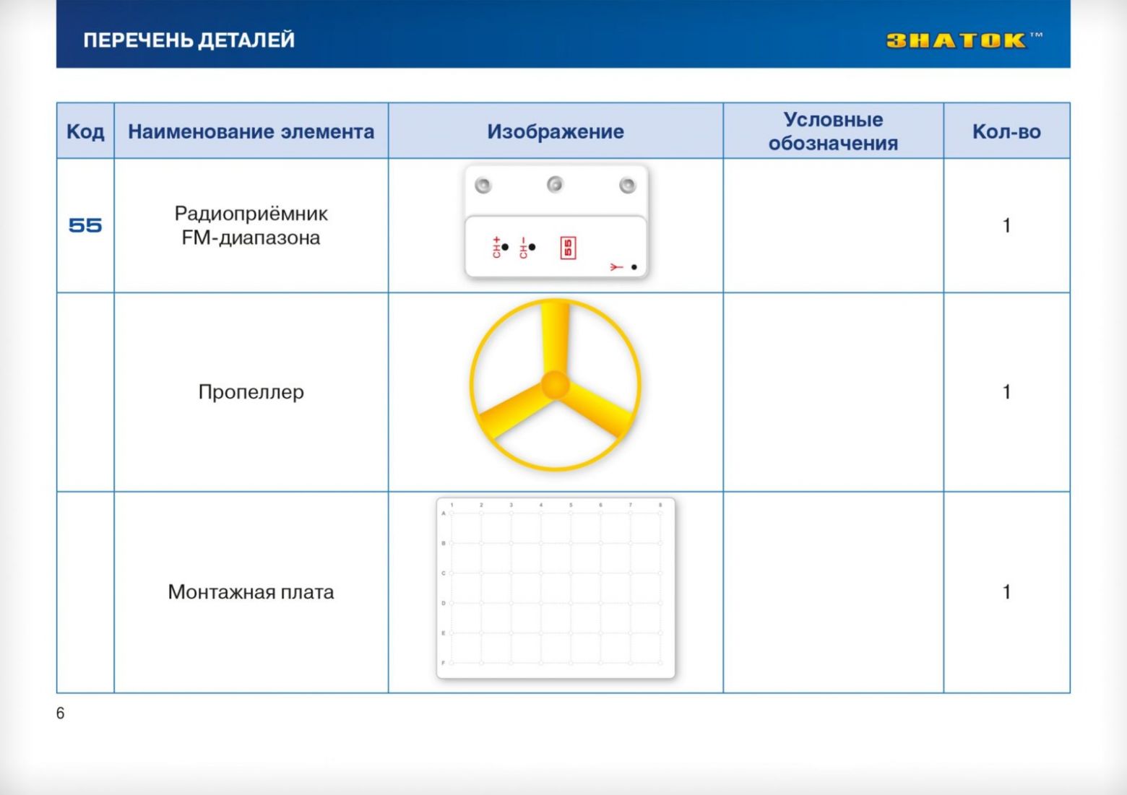Click the right snap connector on the radio module

pyautogui.click(x=627, y=186)
